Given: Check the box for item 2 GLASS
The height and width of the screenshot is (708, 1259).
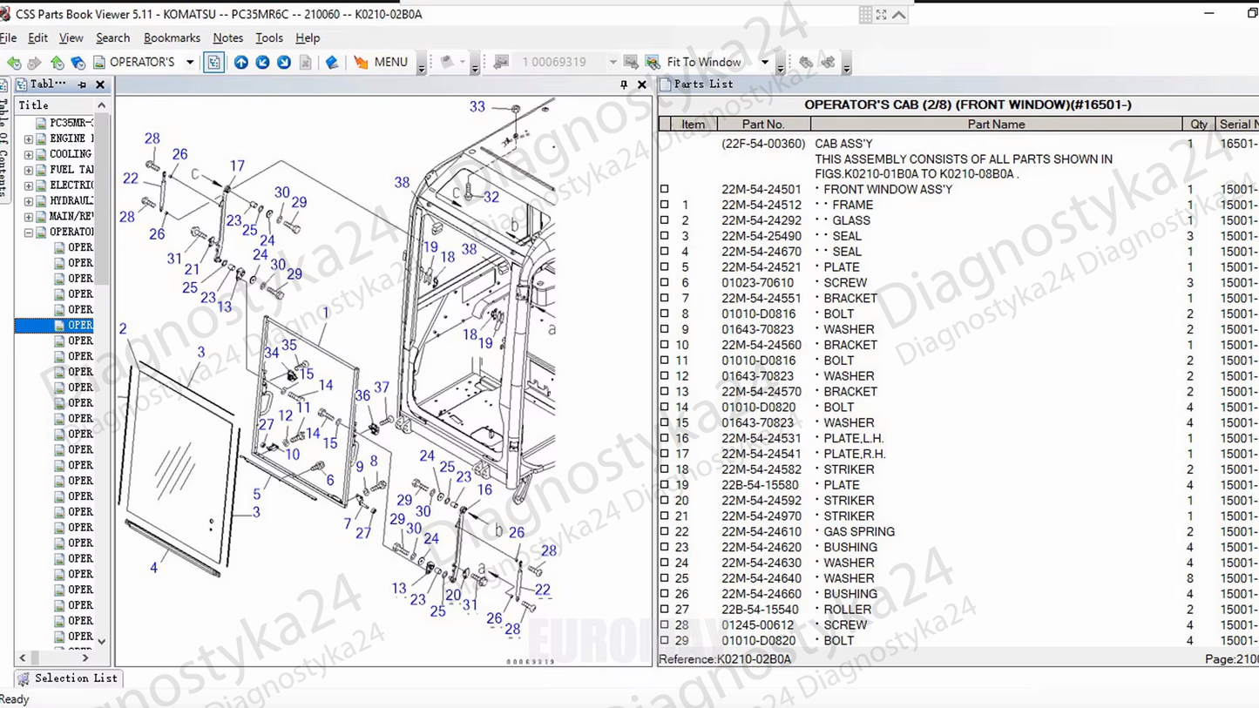Looking at the screenshot, I should click(x=665, y=220).
